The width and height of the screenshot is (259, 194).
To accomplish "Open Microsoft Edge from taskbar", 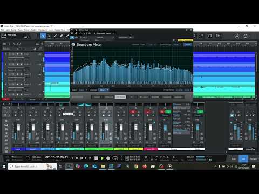I will click(x=86, y=167).
